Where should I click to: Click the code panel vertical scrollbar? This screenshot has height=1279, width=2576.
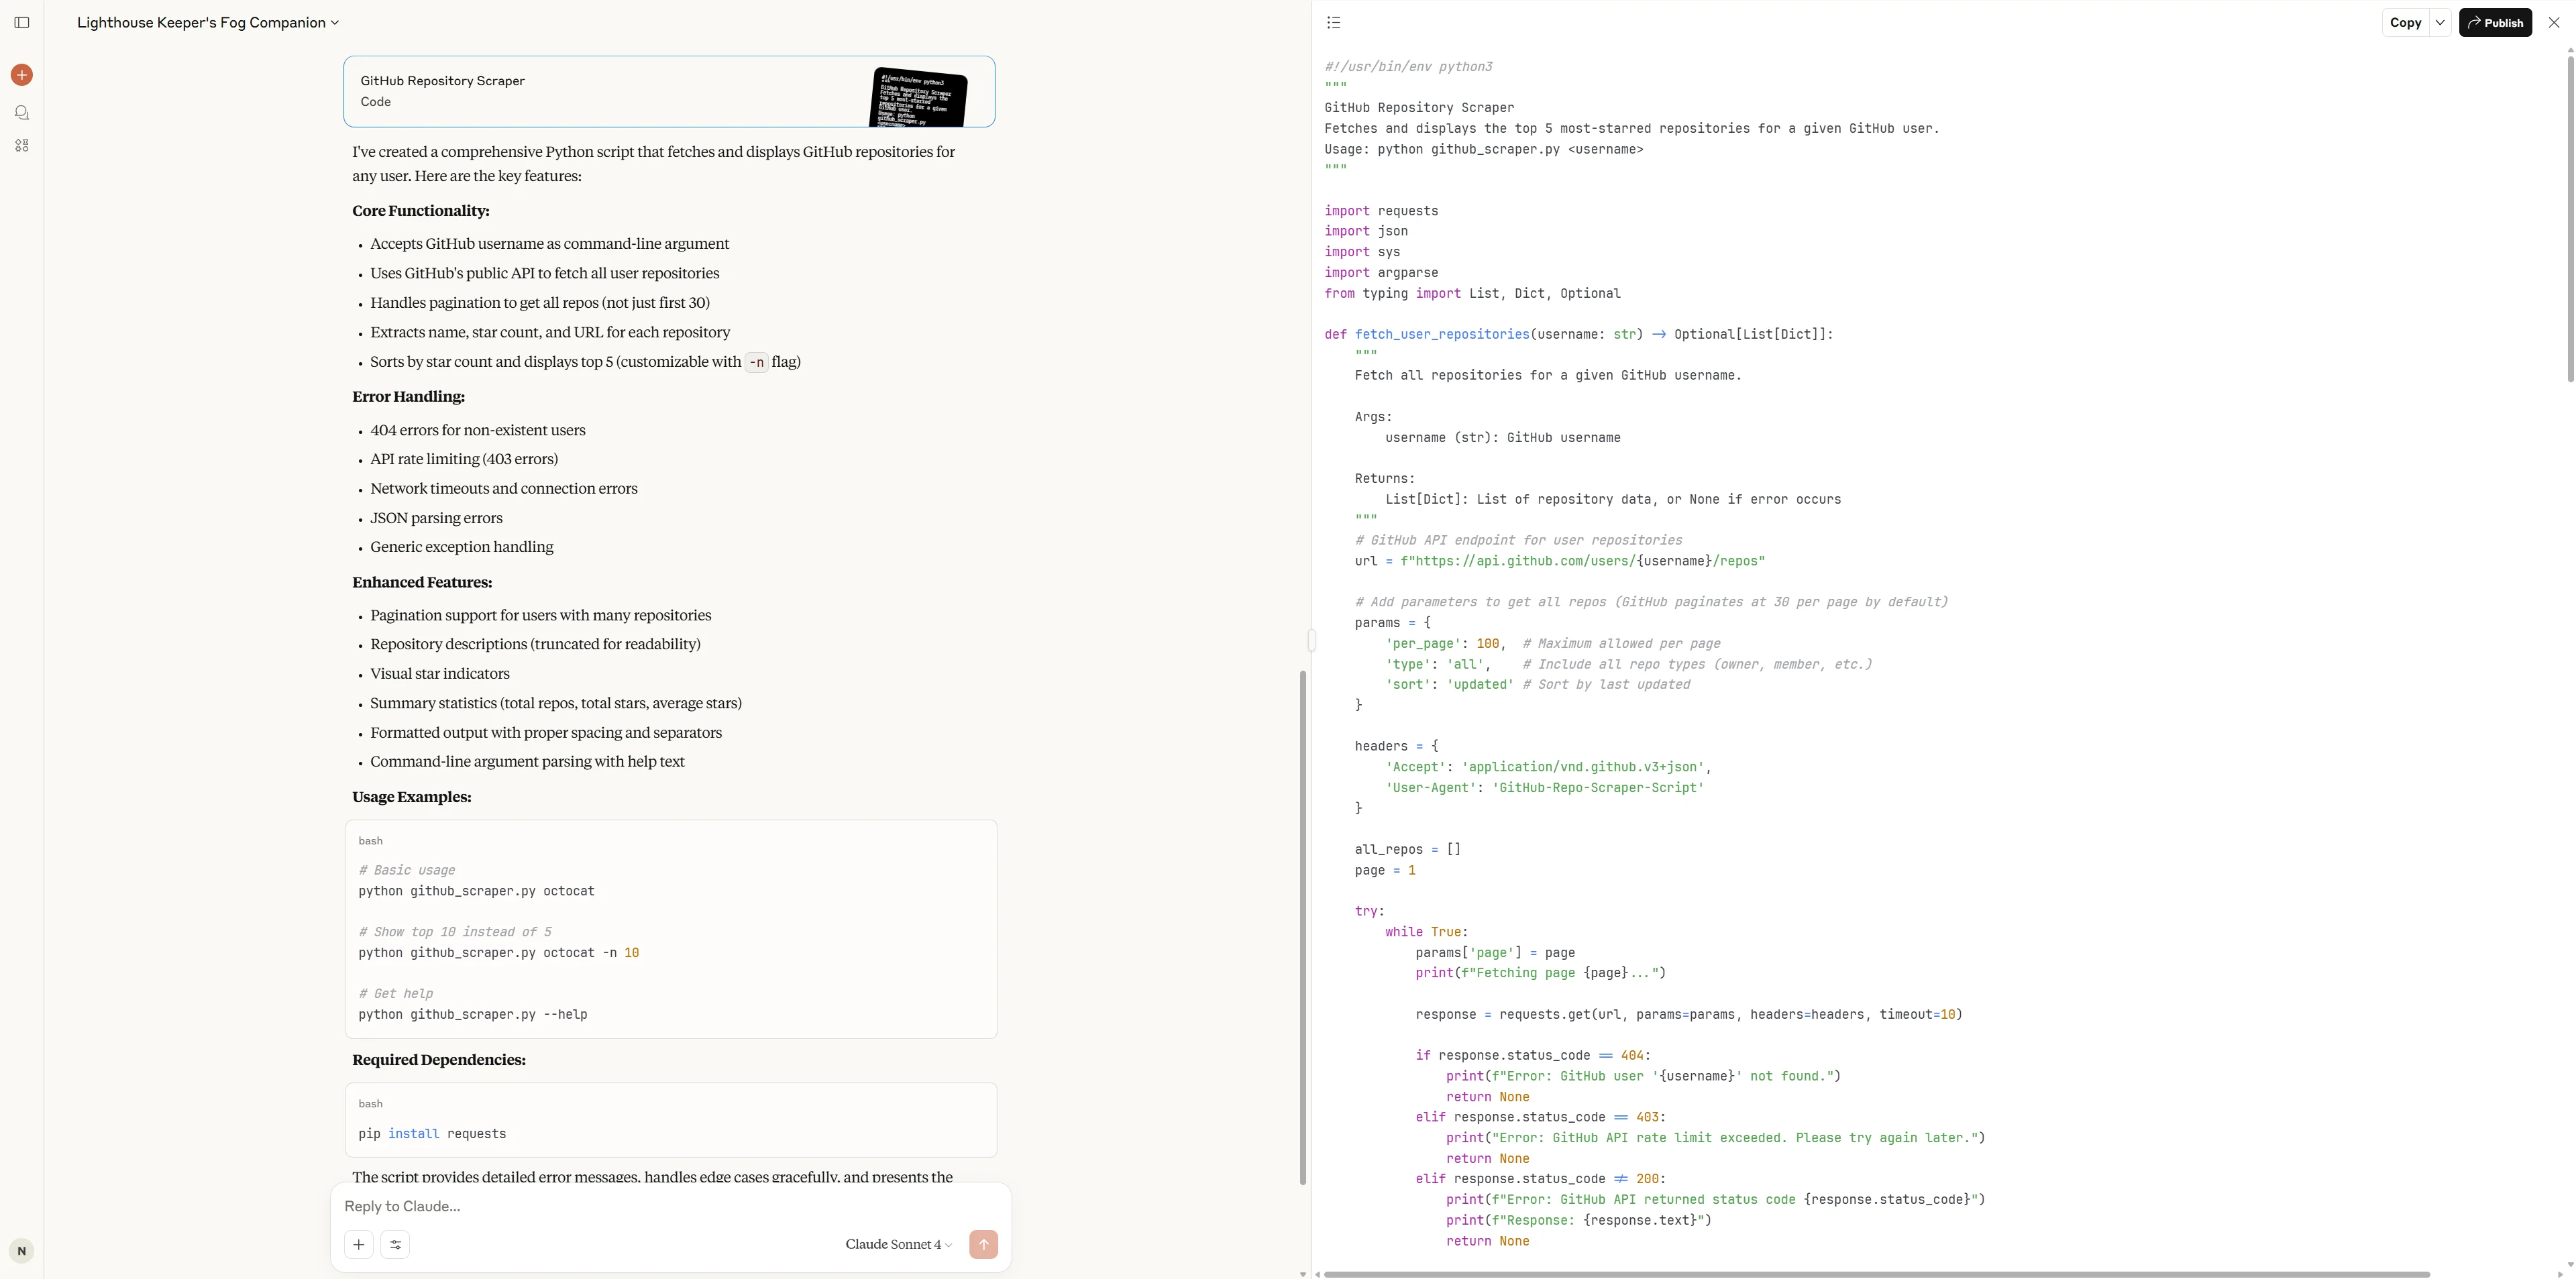[2570, 220]
